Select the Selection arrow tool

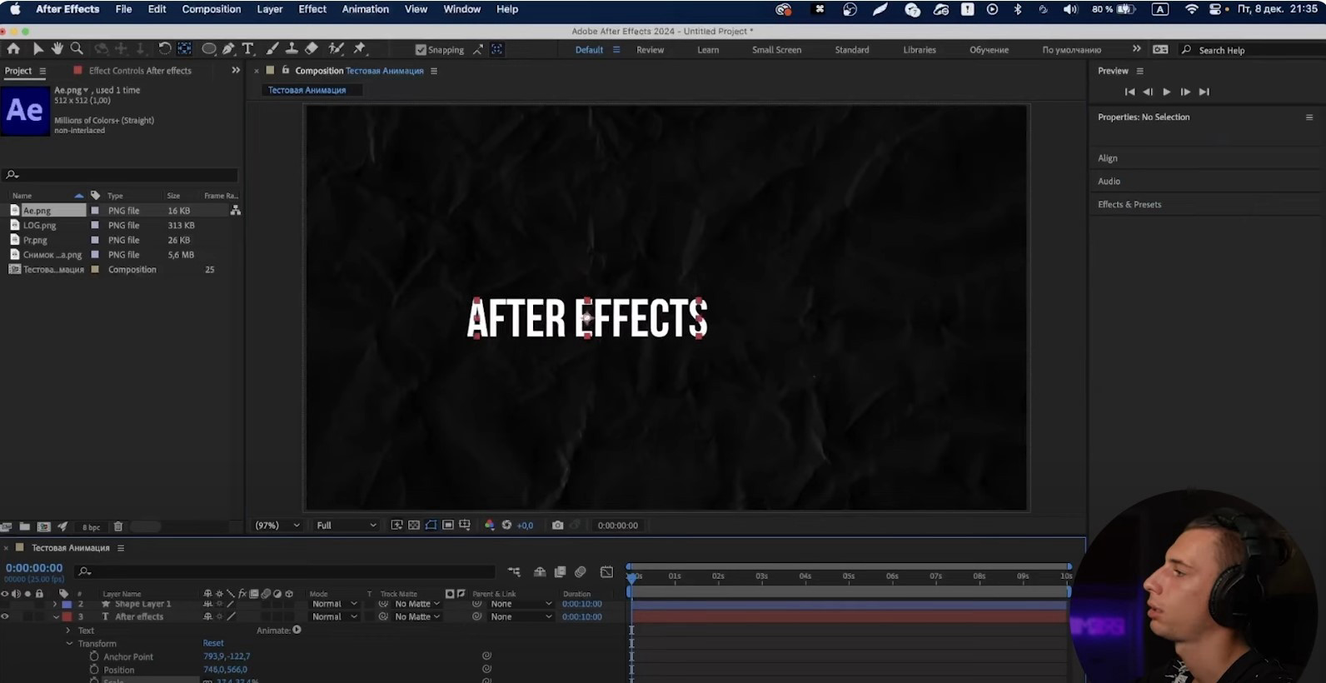pyautogui.click(x=37, y=49)
